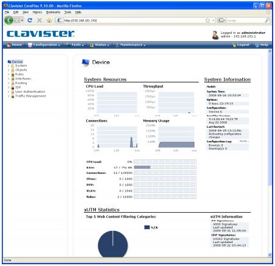Open the File menu

pyautogui.click(x=7, y=12)
